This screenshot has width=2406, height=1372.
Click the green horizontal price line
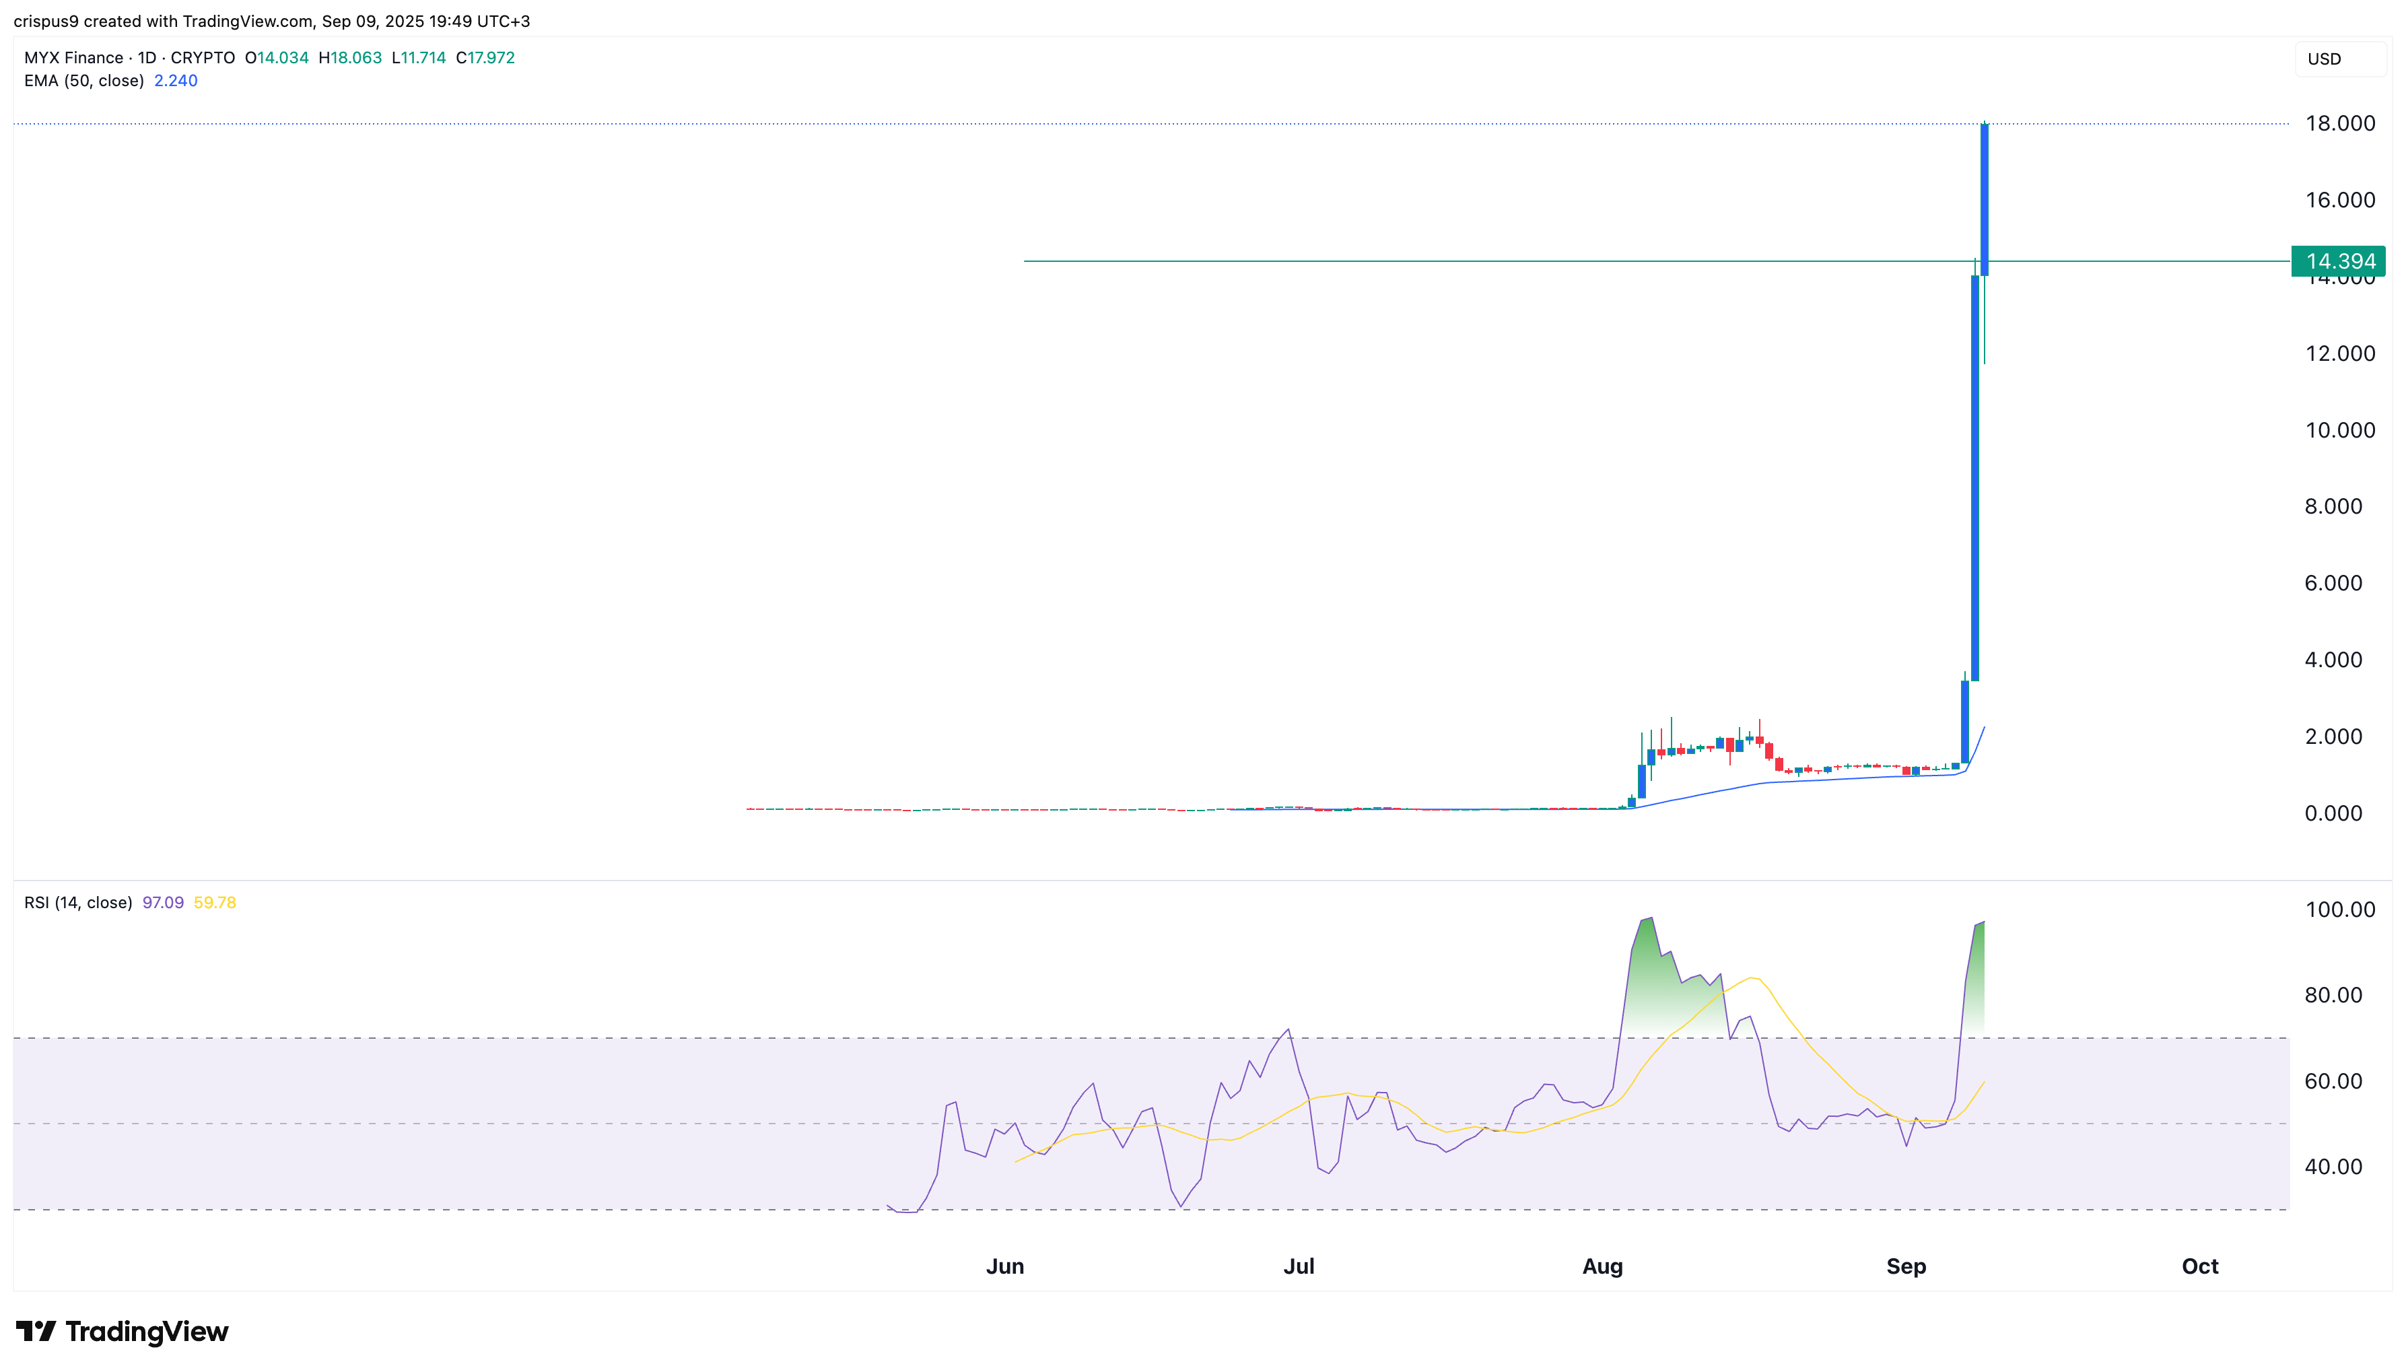pos(1507,261)
